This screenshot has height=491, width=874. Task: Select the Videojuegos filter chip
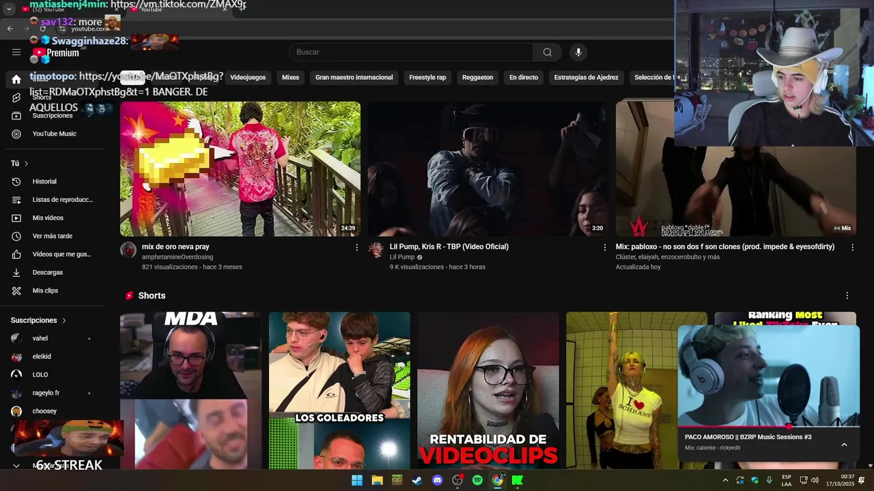248,78
